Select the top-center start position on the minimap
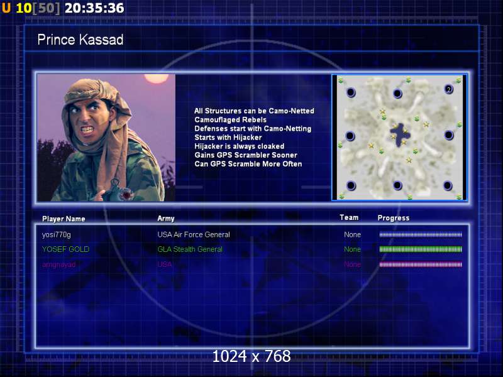The image size is (503, 377). (397, 93)
